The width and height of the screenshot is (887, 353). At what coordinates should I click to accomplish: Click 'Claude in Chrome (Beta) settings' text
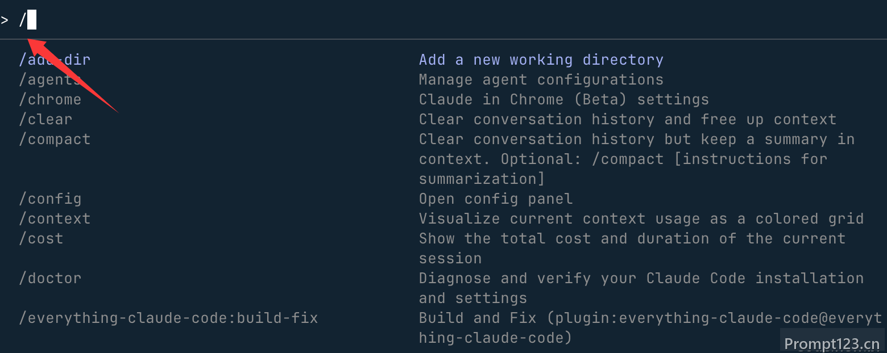(564, 99)
